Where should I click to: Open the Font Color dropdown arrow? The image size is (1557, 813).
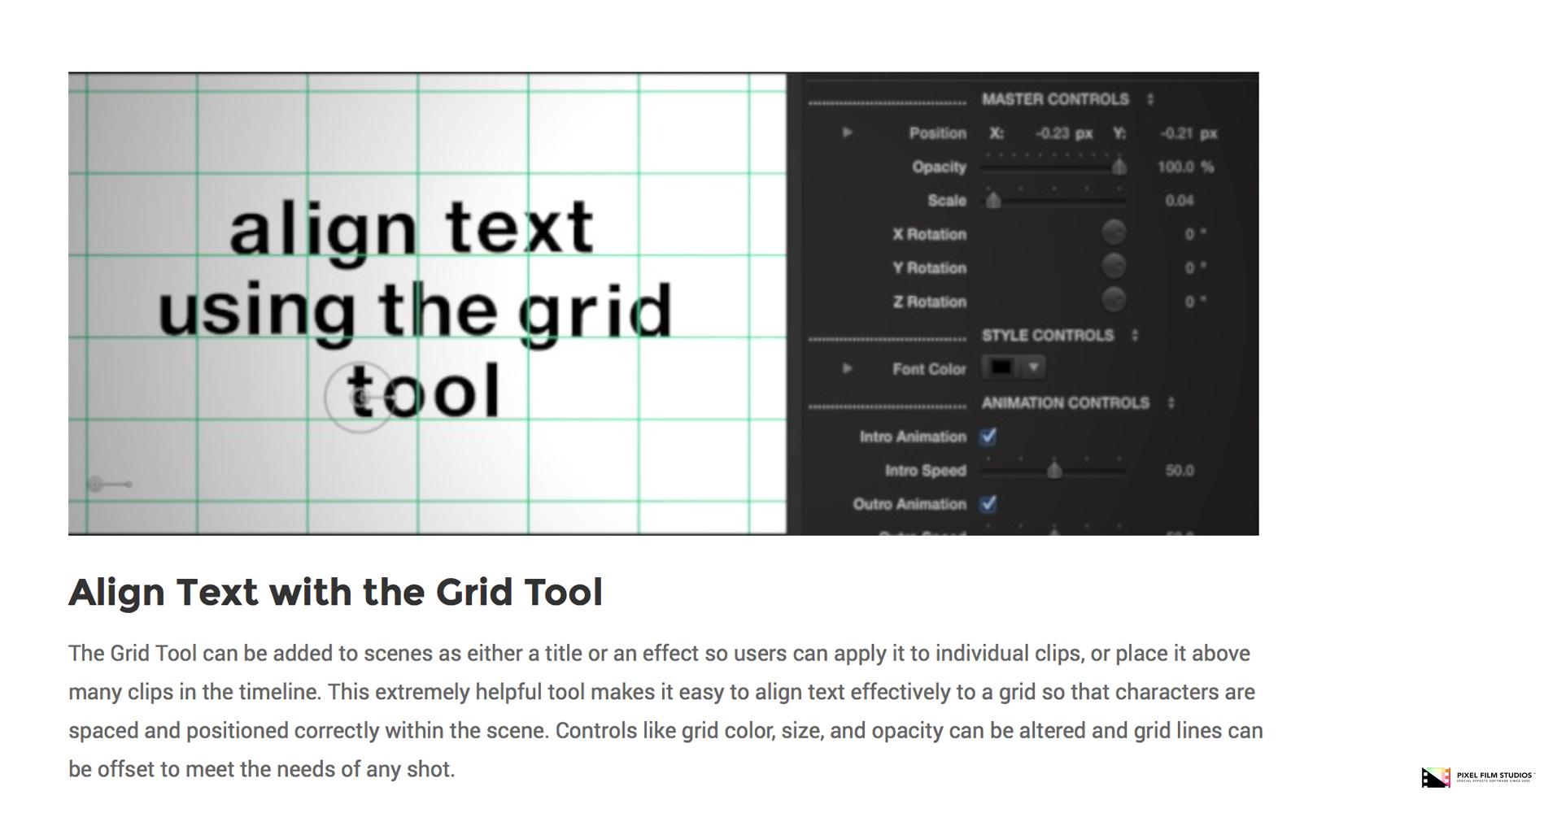[1033, 367]
